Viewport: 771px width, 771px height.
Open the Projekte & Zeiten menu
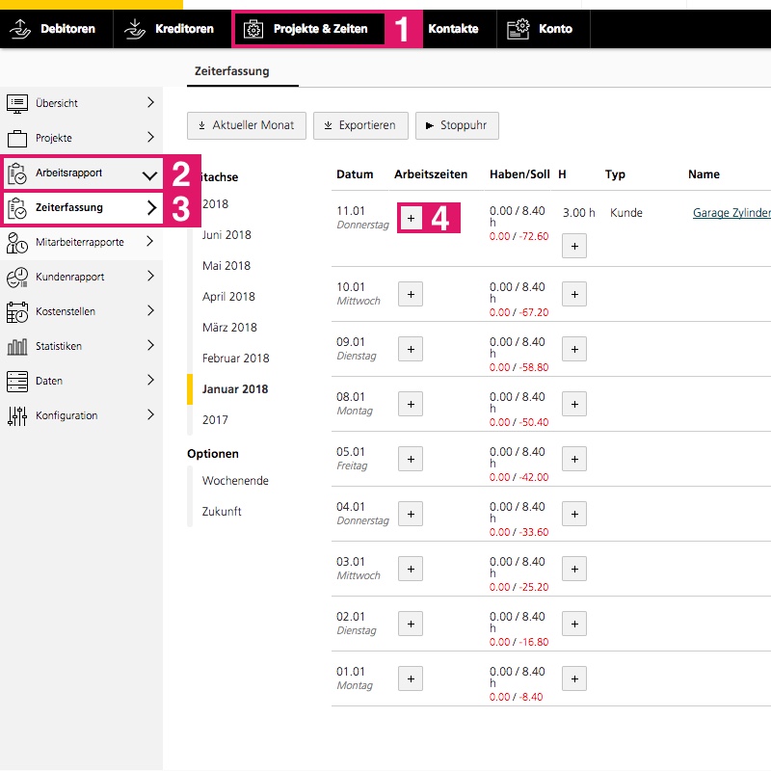(308, 29)
